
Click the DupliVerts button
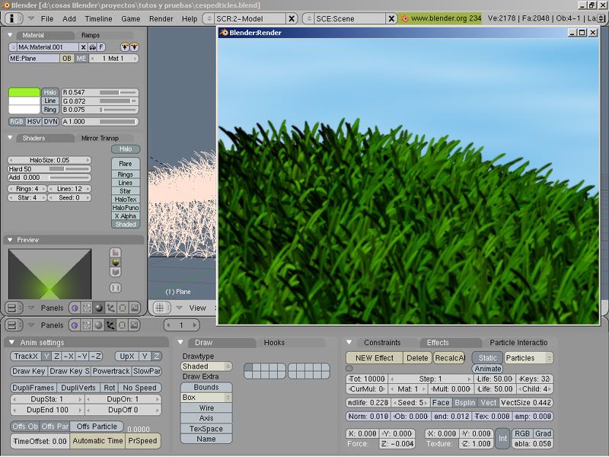[x=78, y=388]
